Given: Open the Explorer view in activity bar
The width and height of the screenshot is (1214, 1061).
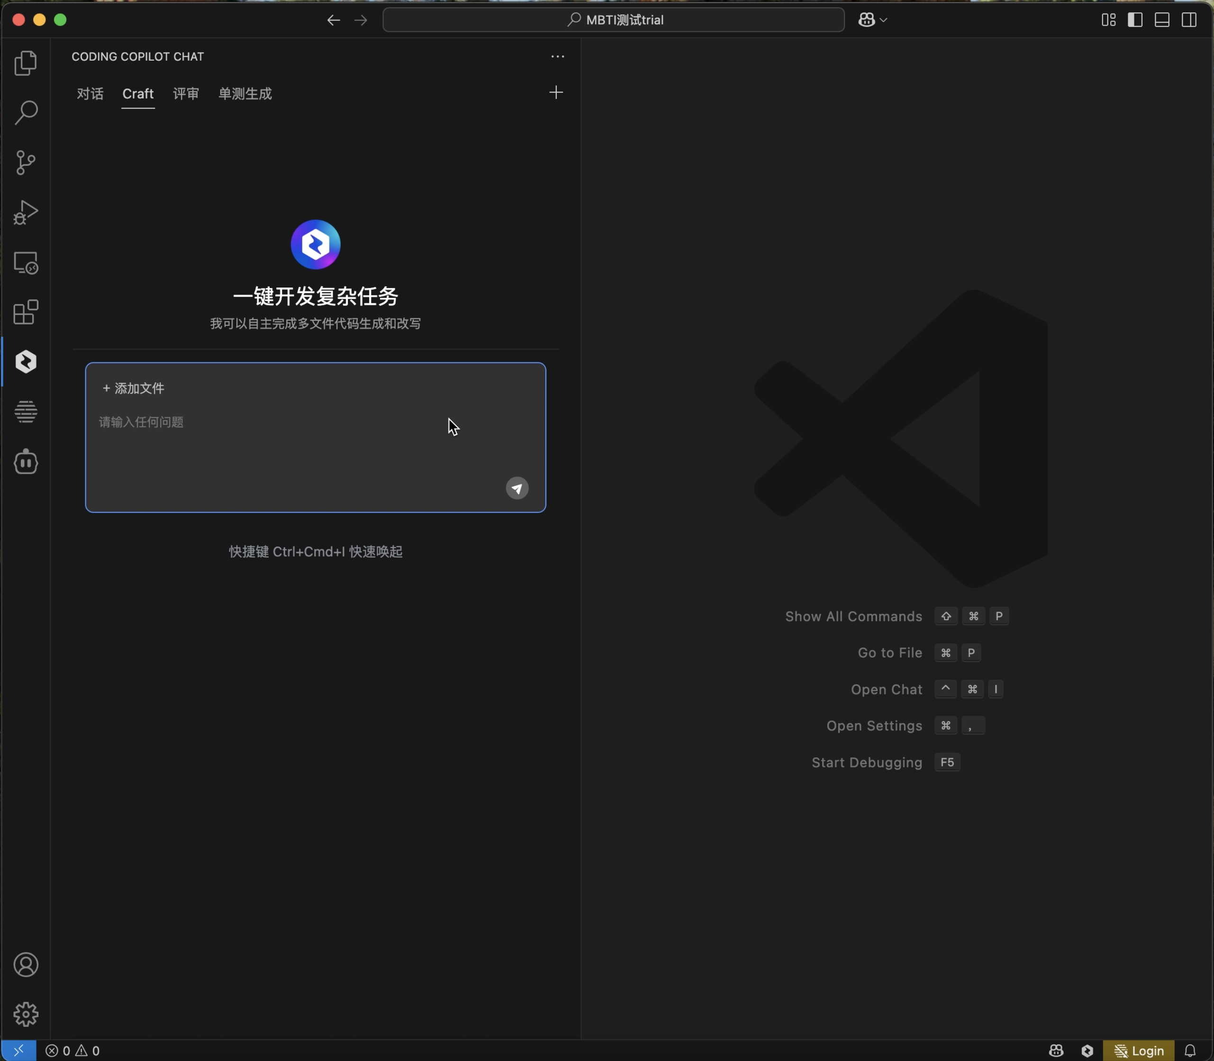Looking at the screenshot, I should 26,63.
